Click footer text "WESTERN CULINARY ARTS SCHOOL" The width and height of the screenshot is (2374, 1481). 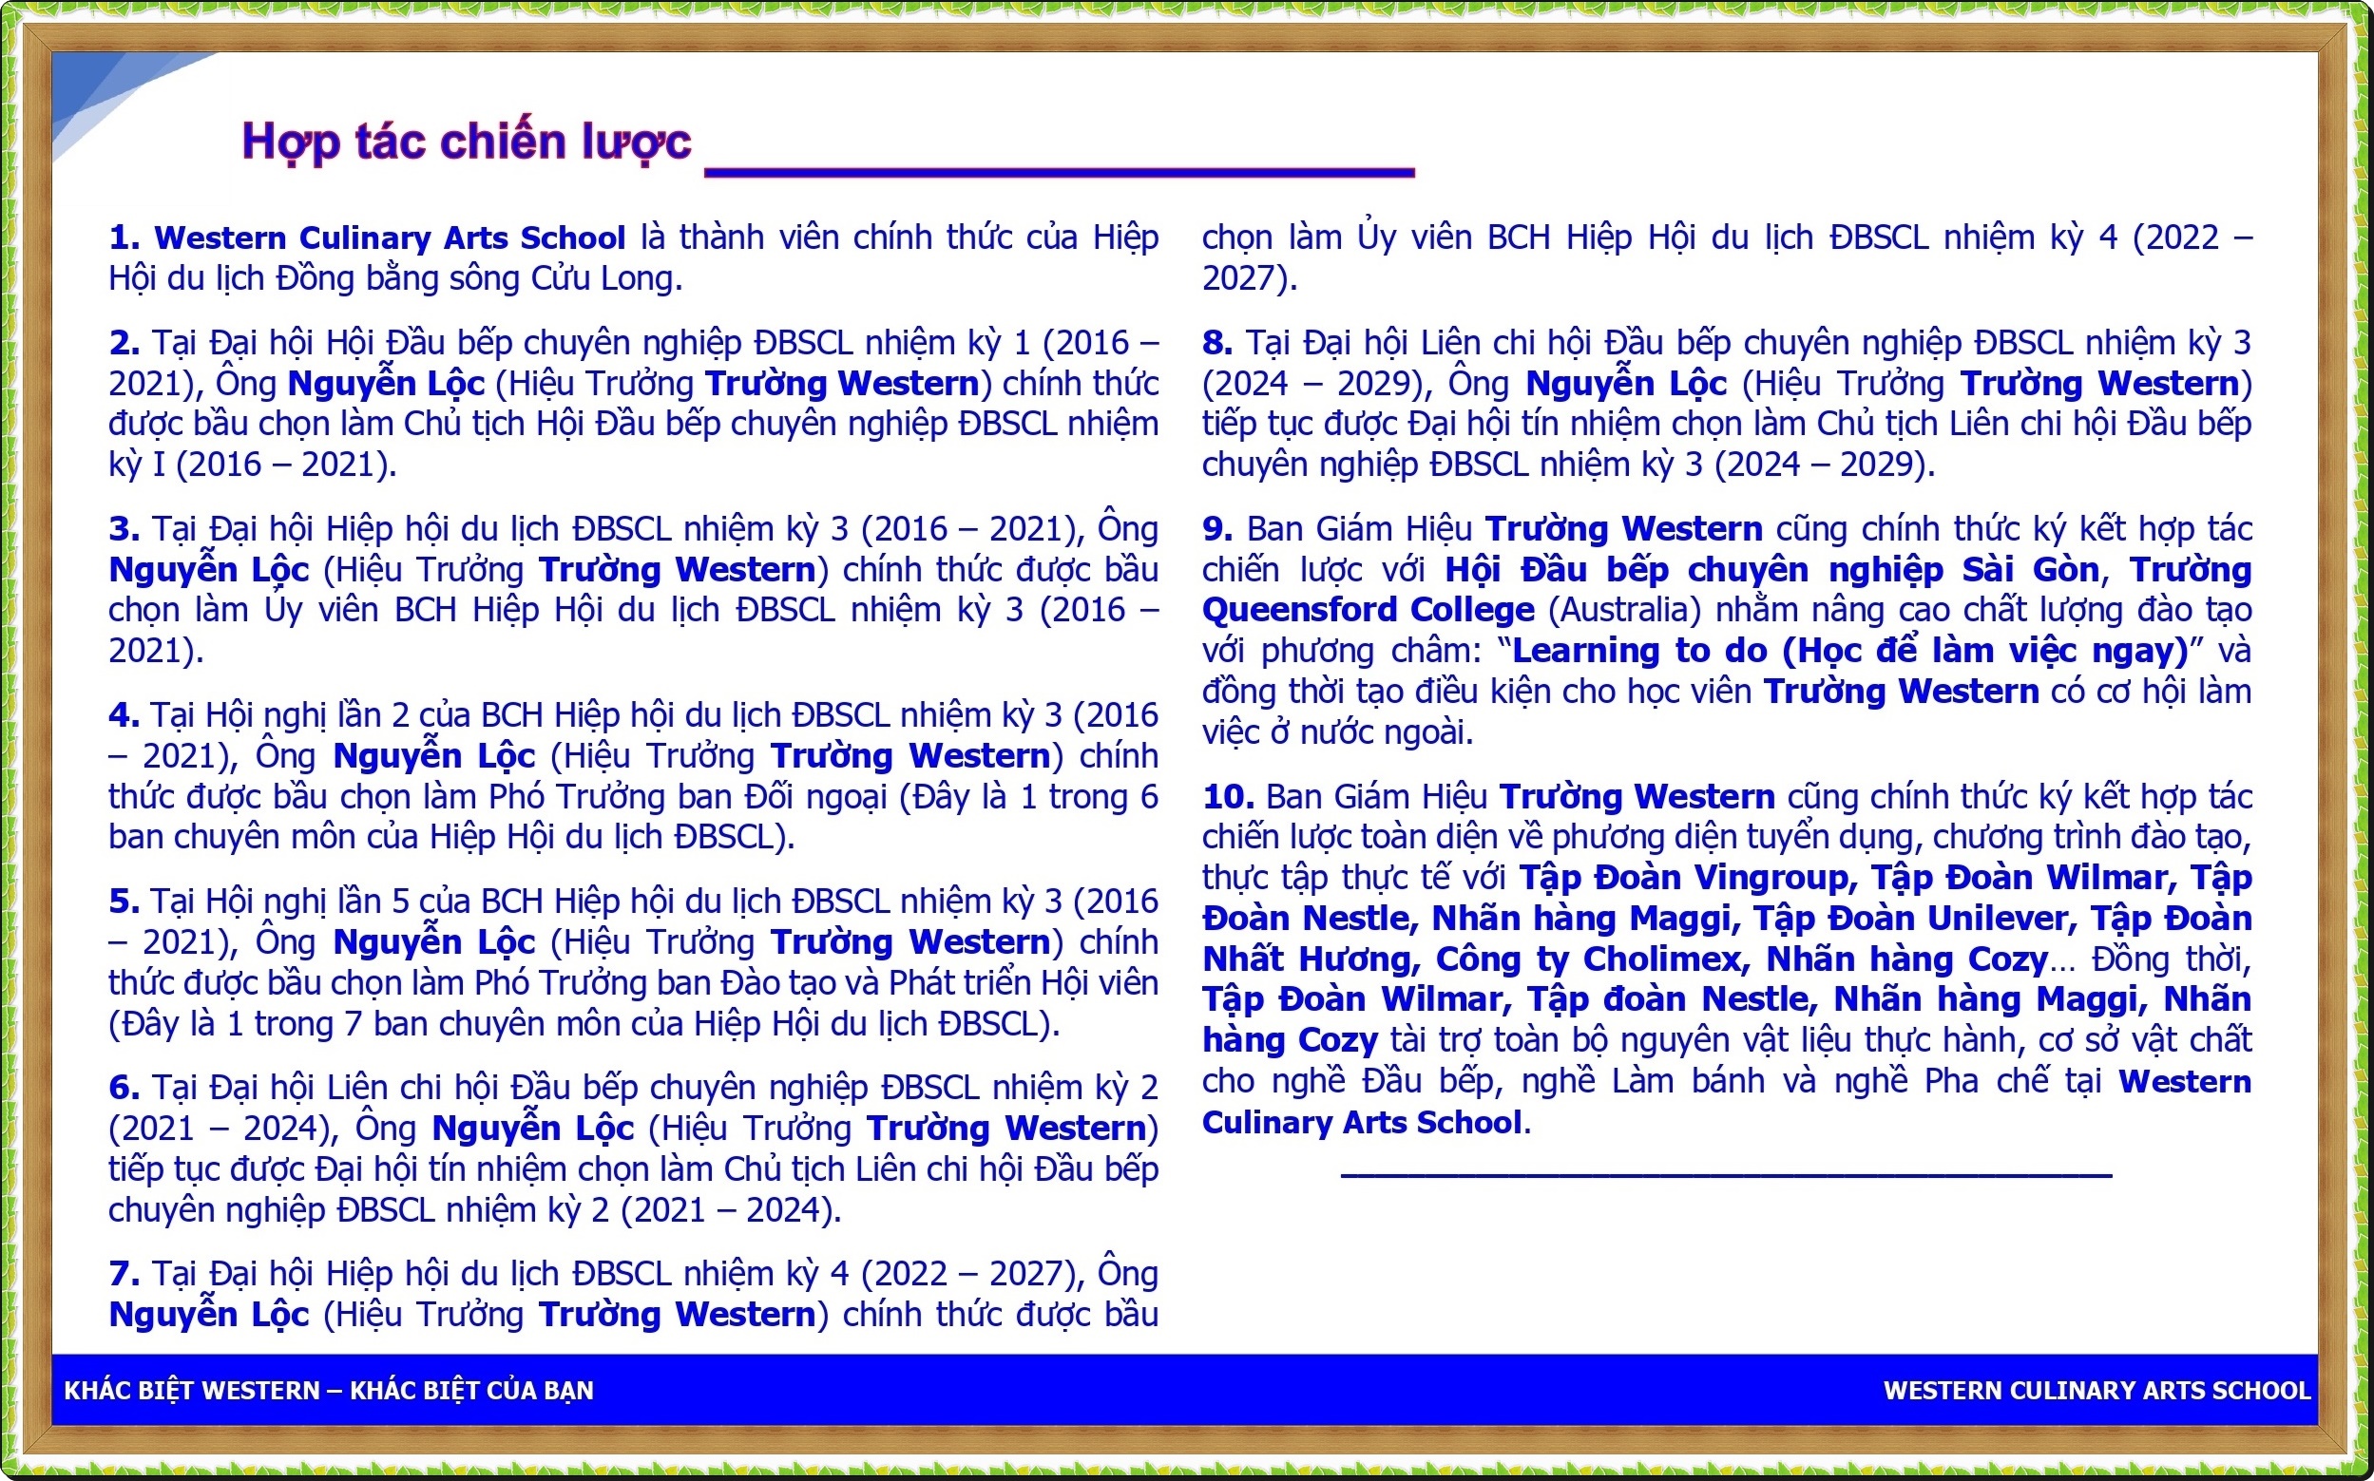pos(2096,1390)
